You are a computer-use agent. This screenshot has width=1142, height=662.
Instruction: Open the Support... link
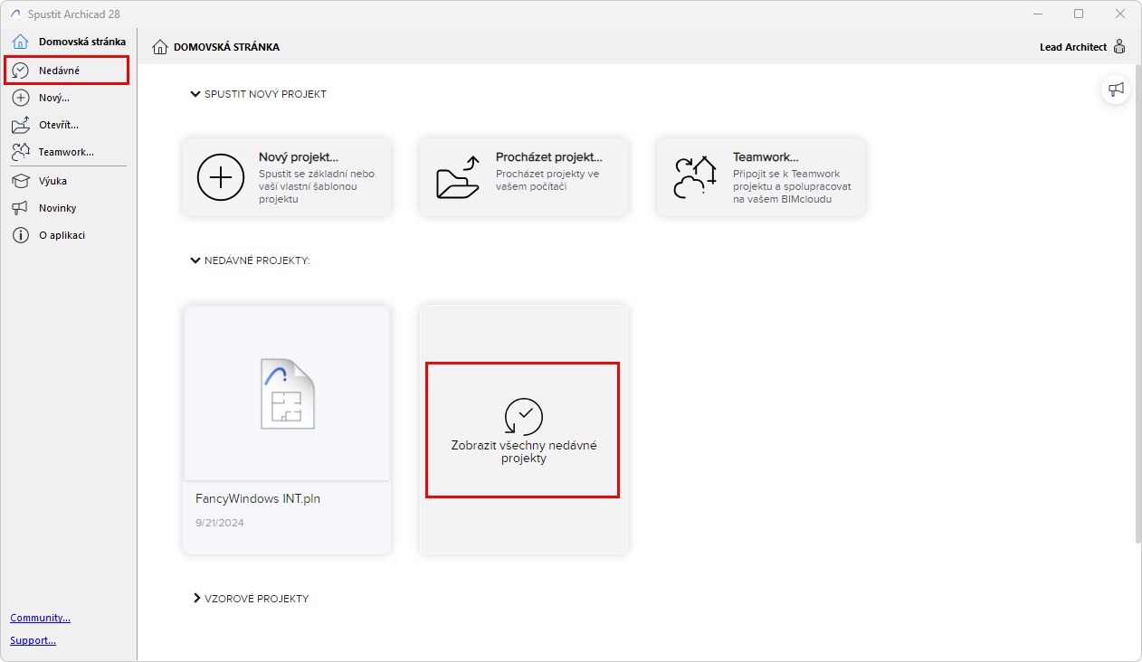[x=33, y=640]
